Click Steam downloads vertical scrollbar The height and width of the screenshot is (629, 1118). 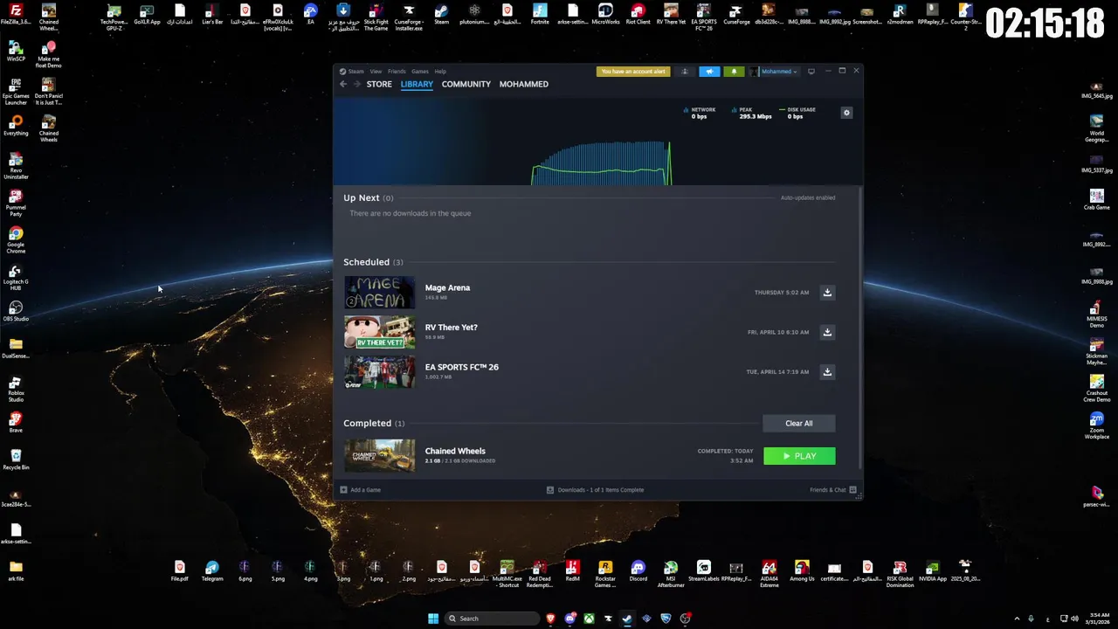pos(860,328)
